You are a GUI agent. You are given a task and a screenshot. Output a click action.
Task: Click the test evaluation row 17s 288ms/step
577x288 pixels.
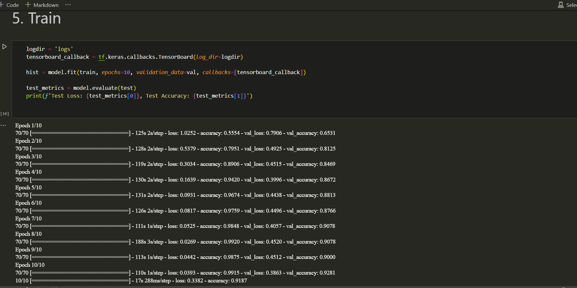coord(131,280)
